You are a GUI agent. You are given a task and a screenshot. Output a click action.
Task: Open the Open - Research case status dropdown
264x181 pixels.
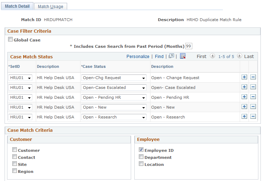tap(114, 117)
